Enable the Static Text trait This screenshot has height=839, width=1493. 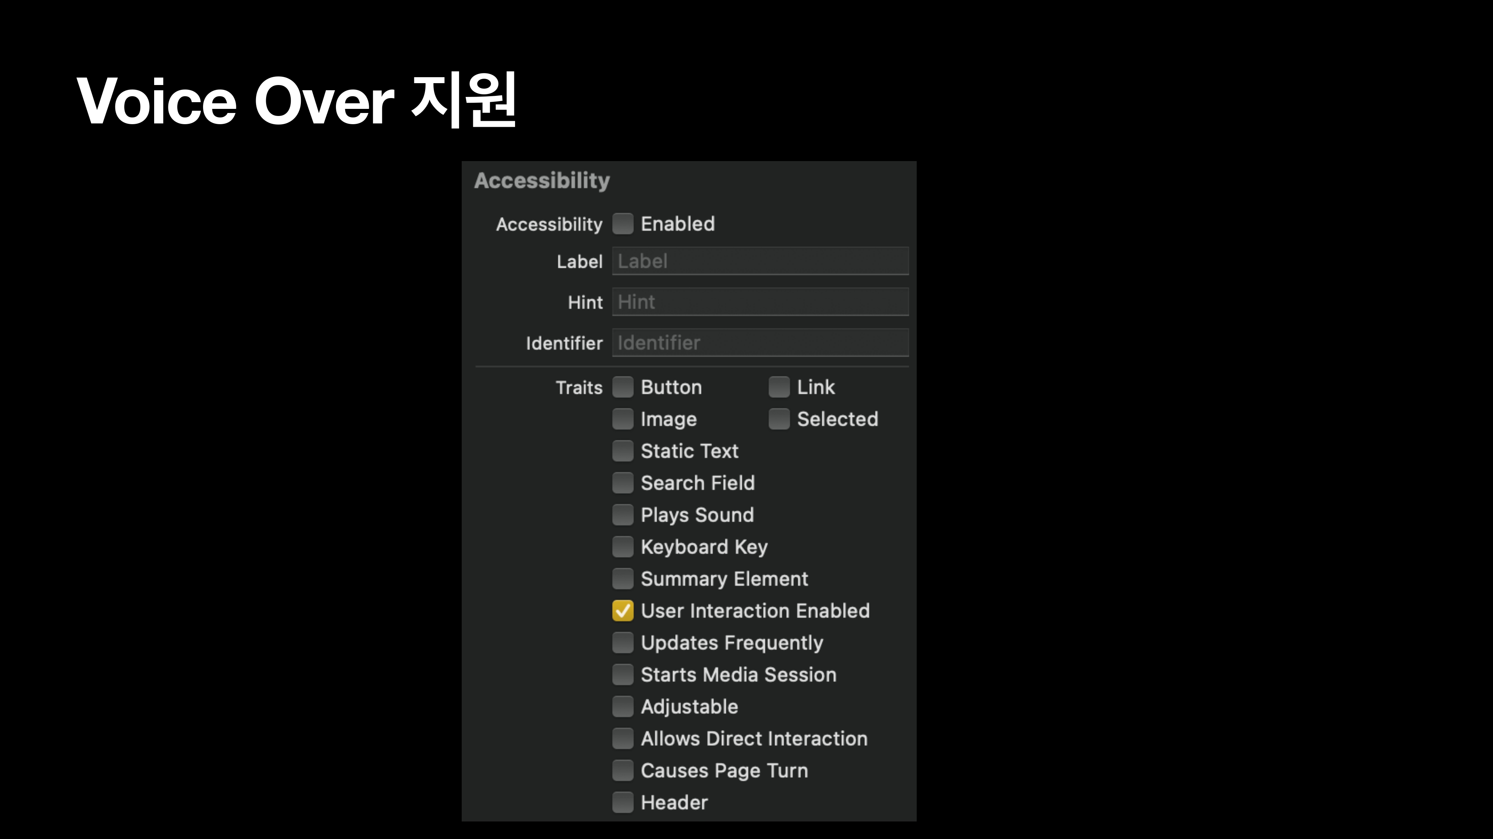point(623,450)
